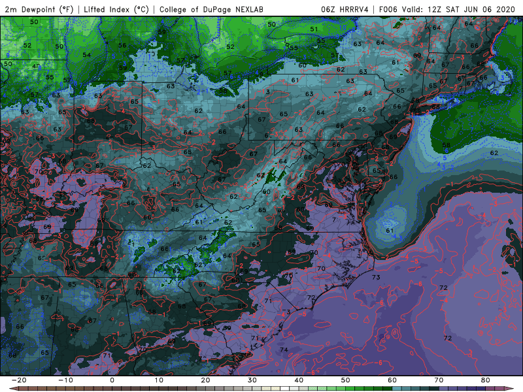Click the 74 dewpoint value over the ocean

click(x=284, y=350)
